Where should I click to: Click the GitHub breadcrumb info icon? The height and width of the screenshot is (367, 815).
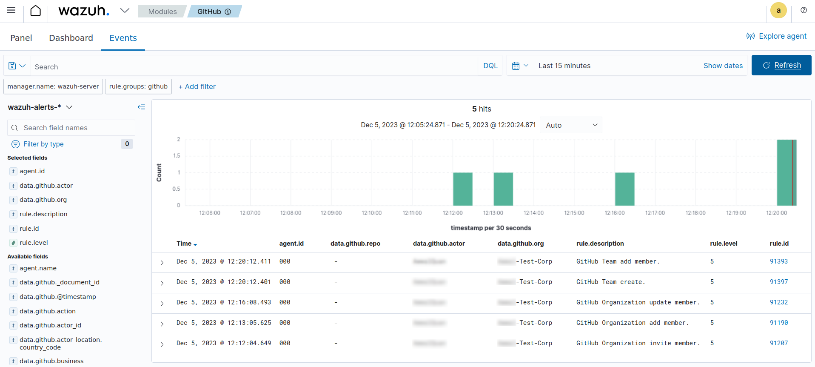click(228, 11)
